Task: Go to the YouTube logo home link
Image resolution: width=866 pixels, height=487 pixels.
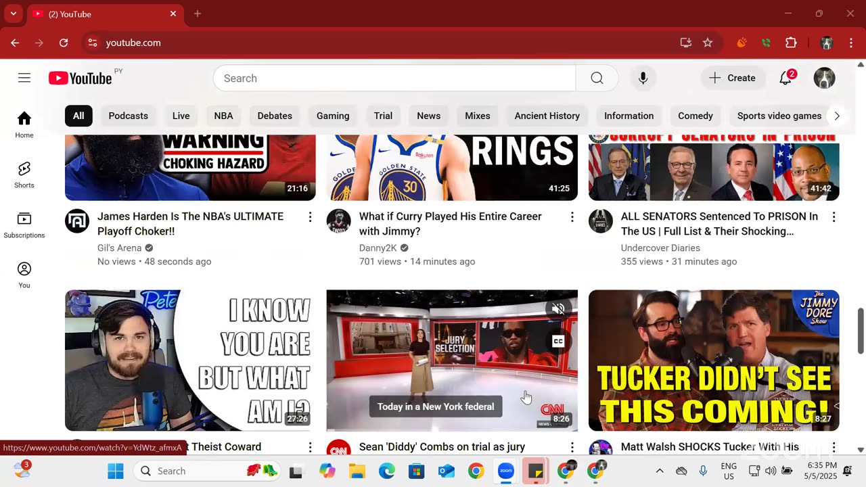Action: tap(80, 78)
